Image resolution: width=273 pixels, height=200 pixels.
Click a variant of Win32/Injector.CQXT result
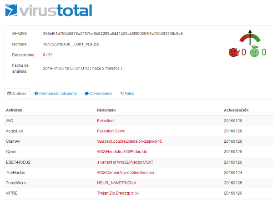(x=125, y=162)
